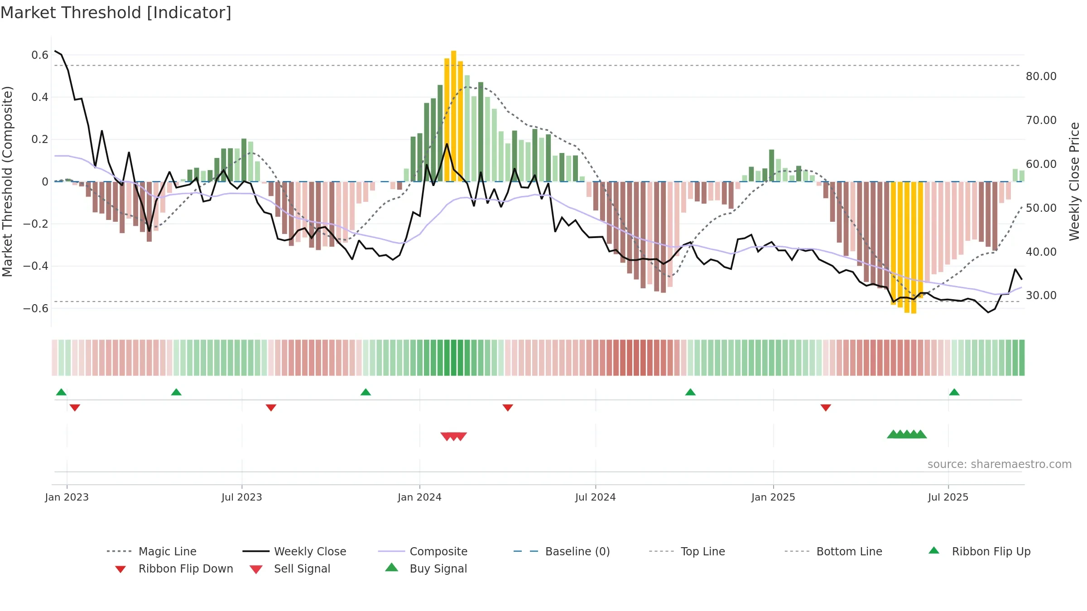Click the Jan 2024 x-axis label

tap(420, 497)
